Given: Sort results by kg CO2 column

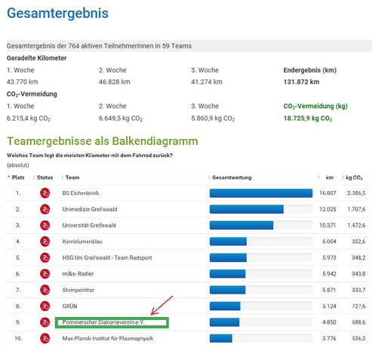Looking at the screenshot, I should (354, 177).
